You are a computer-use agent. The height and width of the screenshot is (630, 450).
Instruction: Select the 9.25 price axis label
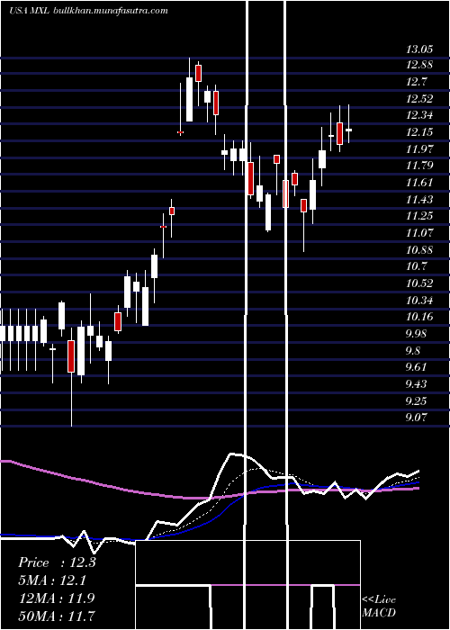pos(417,401)
